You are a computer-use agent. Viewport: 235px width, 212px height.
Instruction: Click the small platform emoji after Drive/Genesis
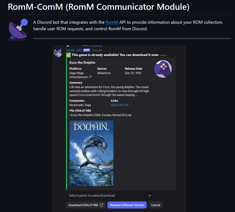click(x=90, y=77)
